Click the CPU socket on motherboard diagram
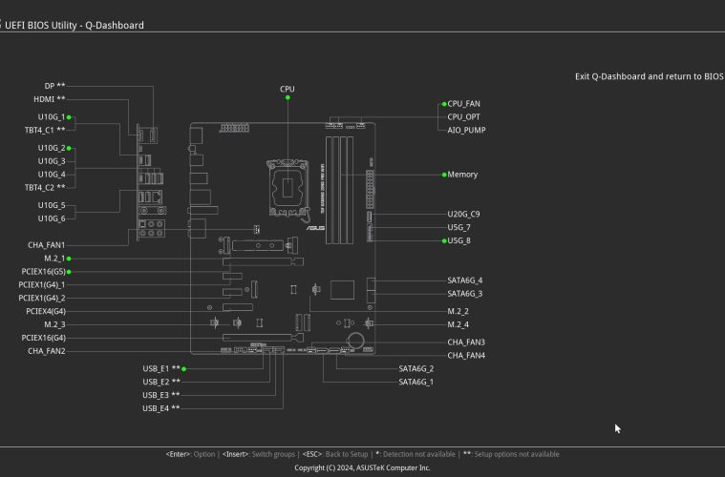The image size is (725, 477). pos(288,188)
